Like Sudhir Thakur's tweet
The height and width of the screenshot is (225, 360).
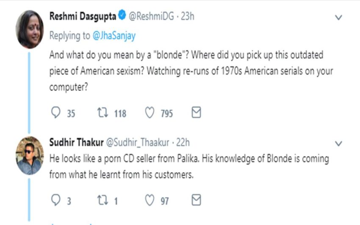[149, 200]
